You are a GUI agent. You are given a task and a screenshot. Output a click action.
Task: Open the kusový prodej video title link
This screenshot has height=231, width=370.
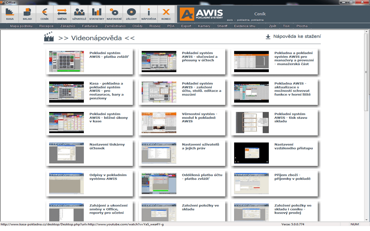tap(293, 209)
